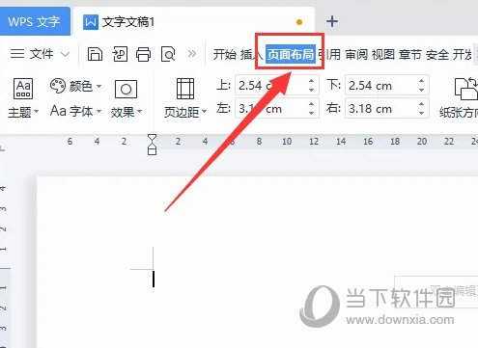Increase the 上 top margin value
This screenshot has width=478, height=348.
(311, 81)
